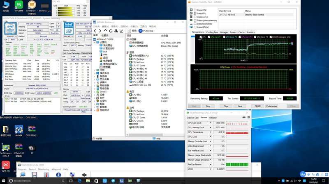Click AIDA64 taskbar icon
The height and width of the screenshot is (184, 329).
pyautogui.click(x=121, y=181)
